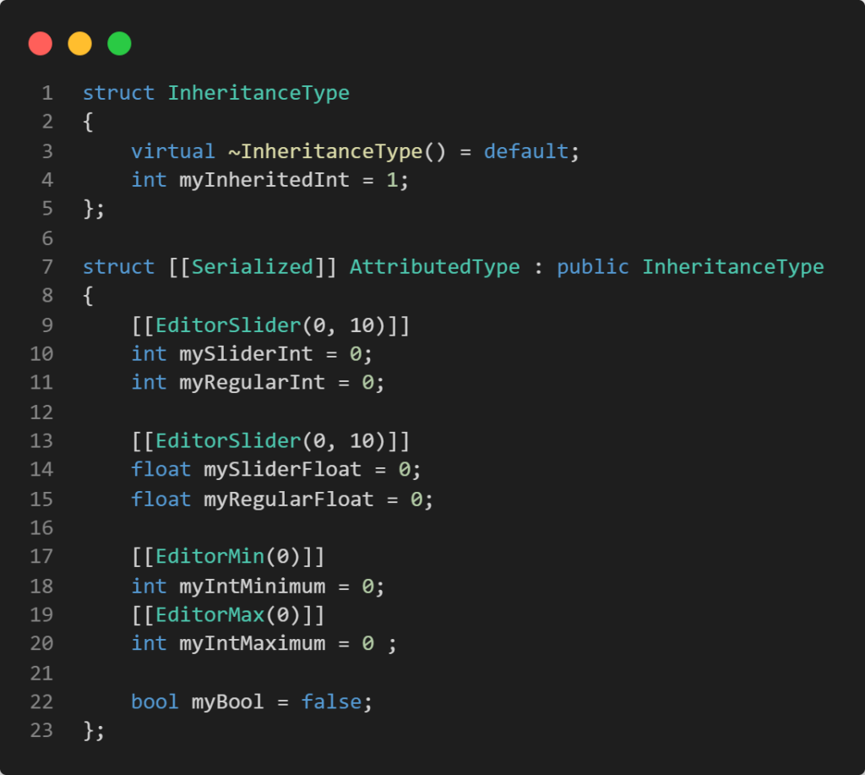Select the "mySliderFloat" variable

tap(282, 470)
